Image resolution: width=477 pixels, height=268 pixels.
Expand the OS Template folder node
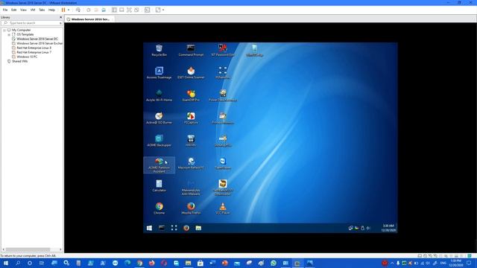pos(9,35)
